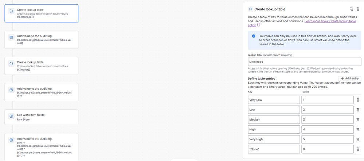This screenshot has height=161, width=364.
Task: Click the braces icon on the Likelihood lookup table card
Action: tap(11, 11)
